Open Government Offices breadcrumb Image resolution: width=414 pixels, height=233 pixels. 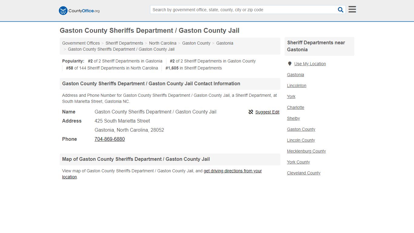(81, 43)
